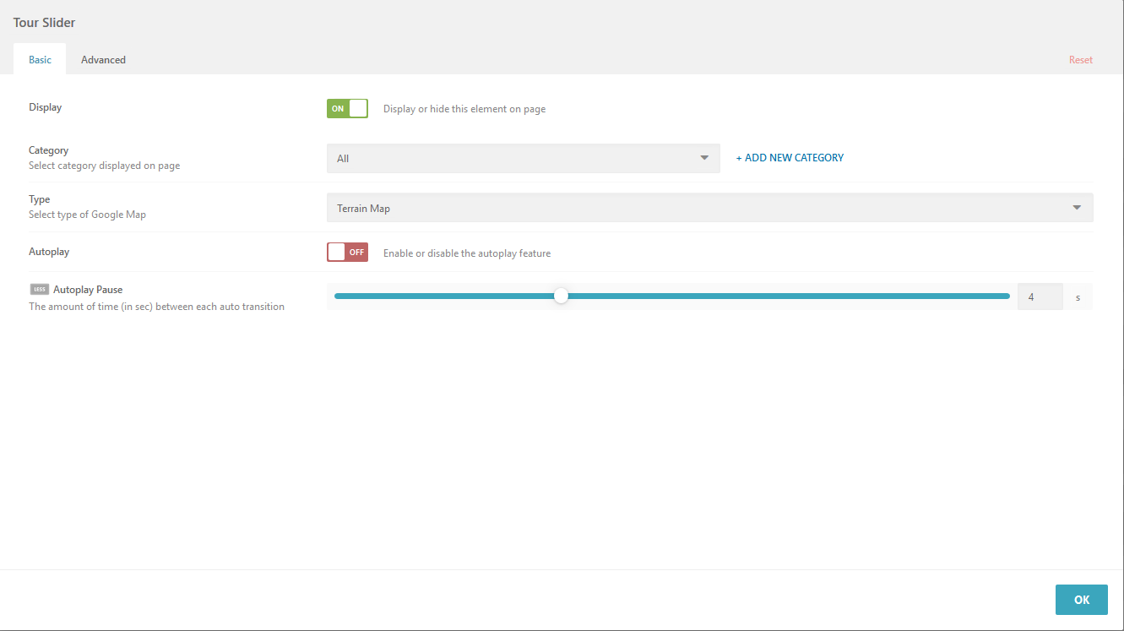
Task: Click the Tour Slider title text
Action: [44, 23]
